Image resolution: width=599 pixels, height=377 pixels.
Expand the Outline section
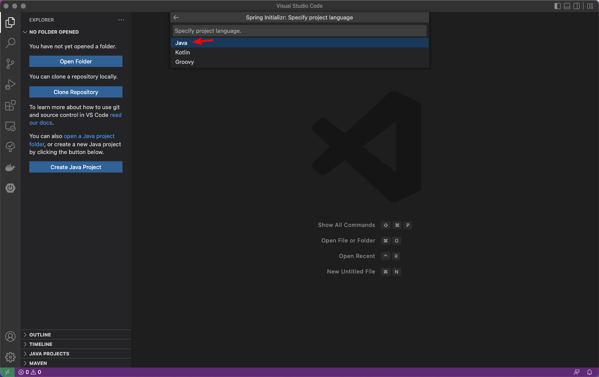(76, 335)
